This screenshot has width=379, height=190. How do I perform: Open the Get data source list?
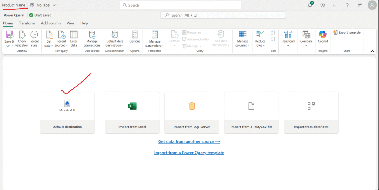coord(49,39)
